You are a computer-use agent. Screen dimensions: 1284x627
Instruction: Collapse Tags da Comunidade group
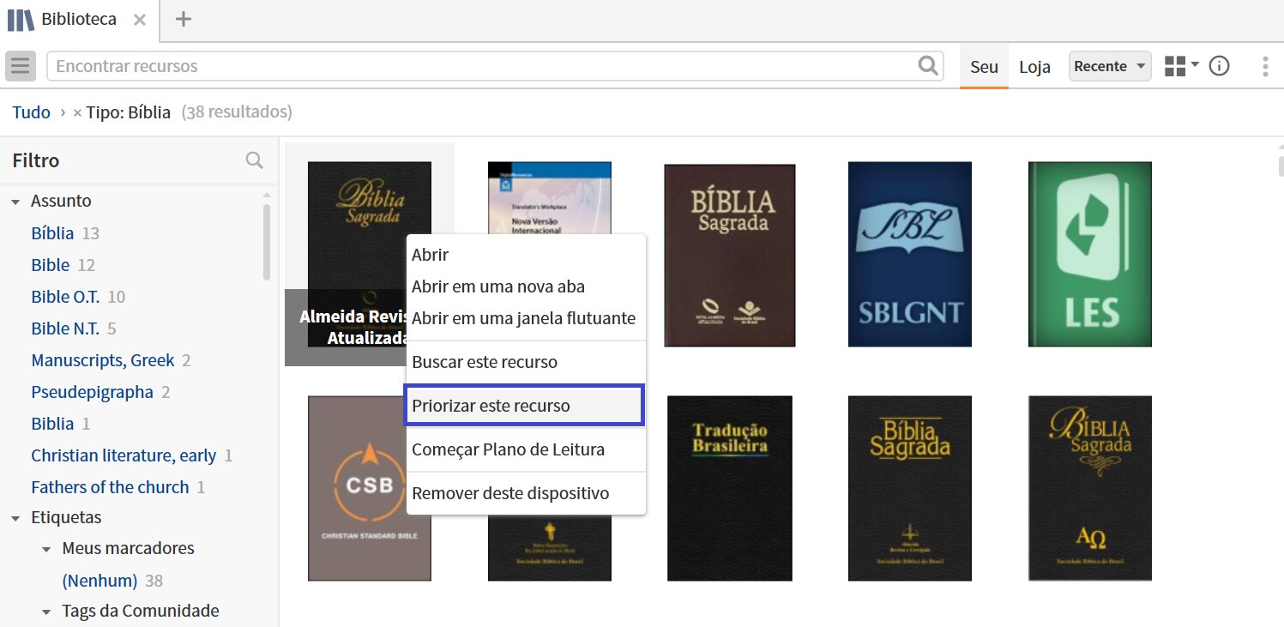click(x=46, y=612)
